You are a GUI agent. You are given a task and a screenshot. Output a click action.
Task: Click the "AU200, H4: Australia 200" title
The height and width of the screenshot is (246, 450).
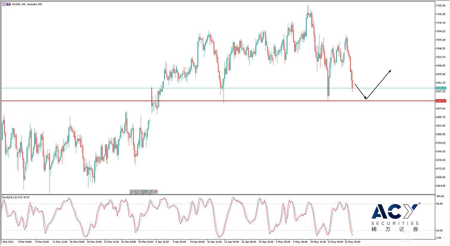(27, 4)
